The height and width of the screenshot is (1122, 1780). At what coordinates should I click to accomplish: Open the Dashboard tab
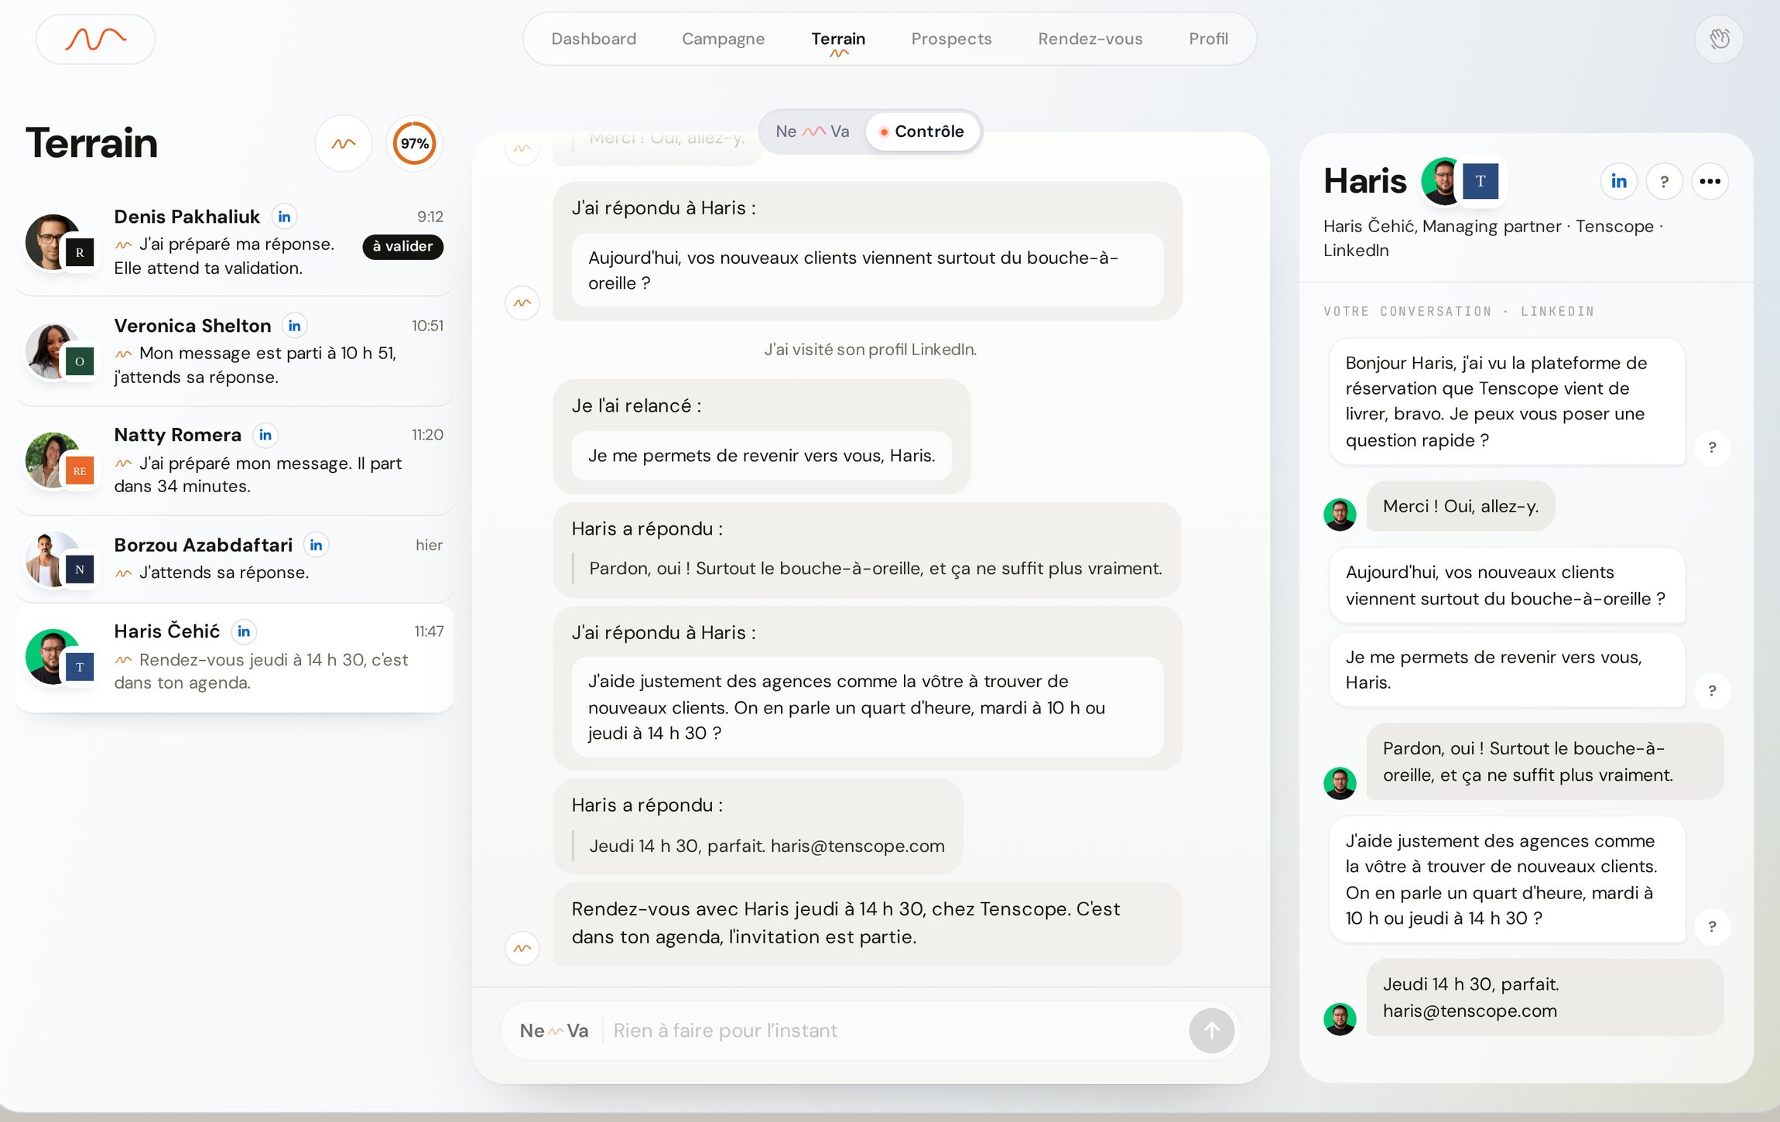(594, 39)
